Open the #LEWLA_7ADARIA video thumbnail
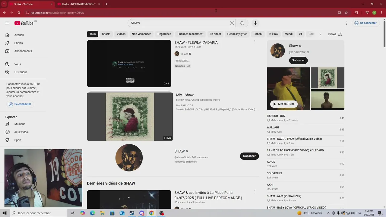The image size is (386, 217). (x=129, y=64)
